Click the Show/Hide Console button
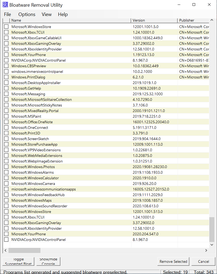Viewport: 217px width, 274px height. tap(48, 261)
